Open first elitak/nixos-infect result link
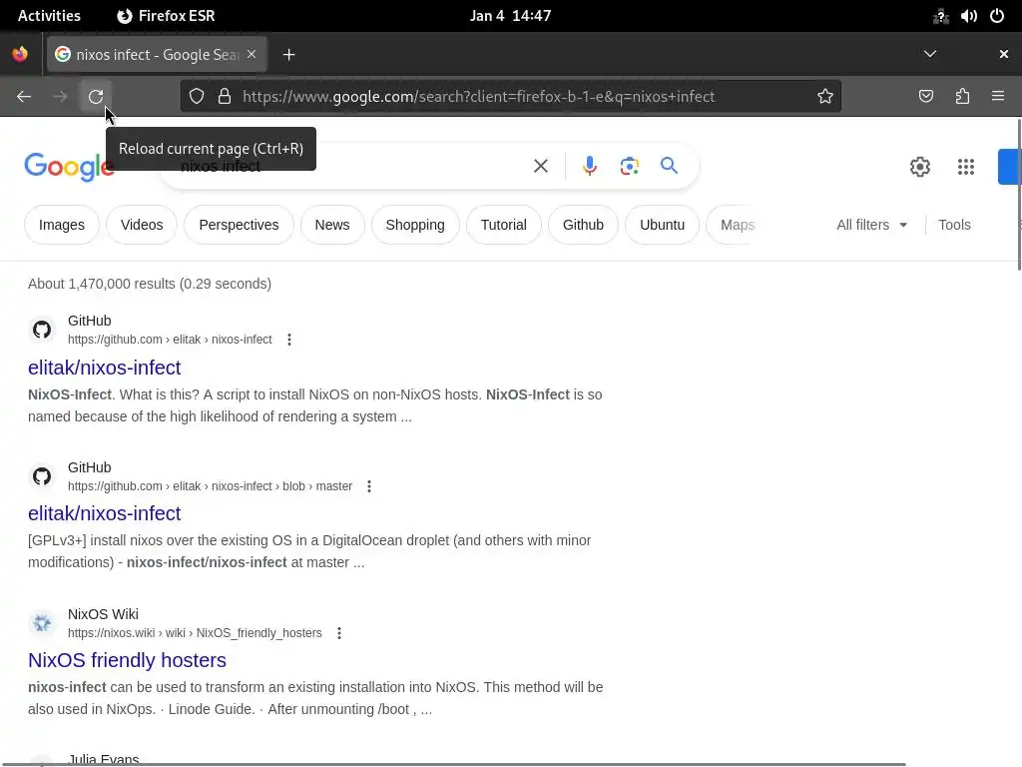Viewport: 1022px width, 767px height. 104,368
